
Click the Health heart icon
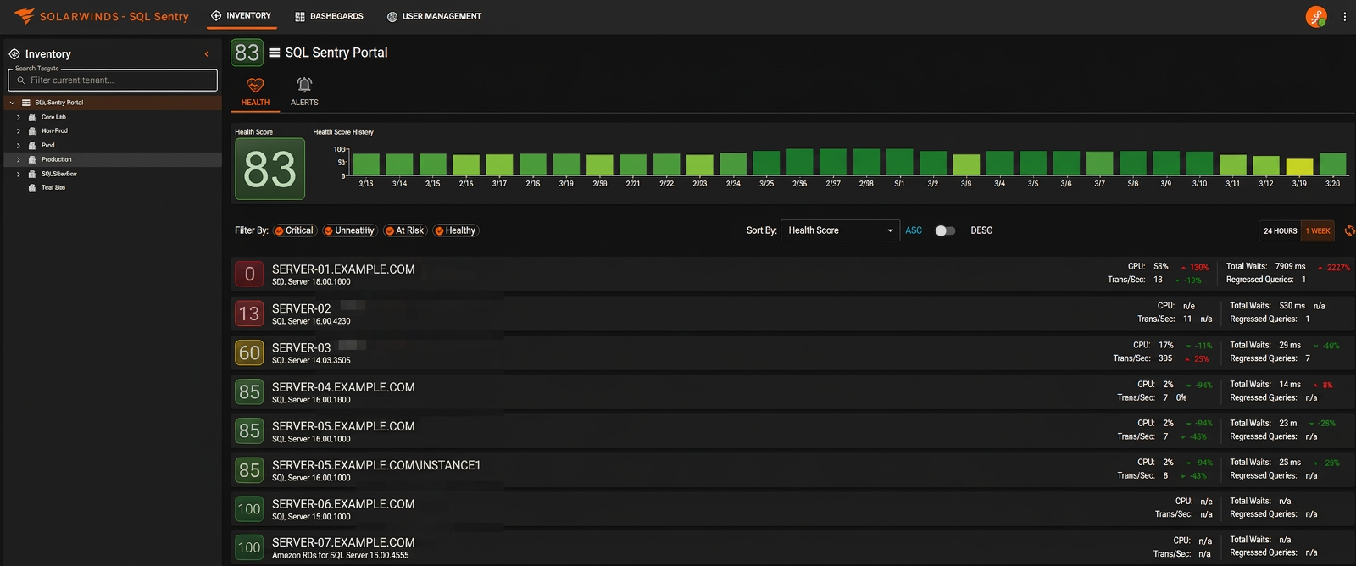pos(255,85)
